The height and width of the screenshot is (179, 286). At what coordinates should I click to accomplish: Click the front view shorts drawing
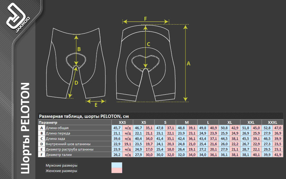click(76, 63)
